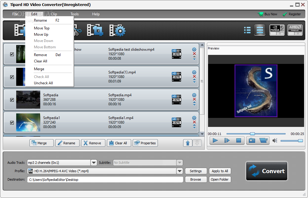Open up/down arrows on Softpedia.mp4 row
Screen dimensions: 308x198
[x=194, y=103]
